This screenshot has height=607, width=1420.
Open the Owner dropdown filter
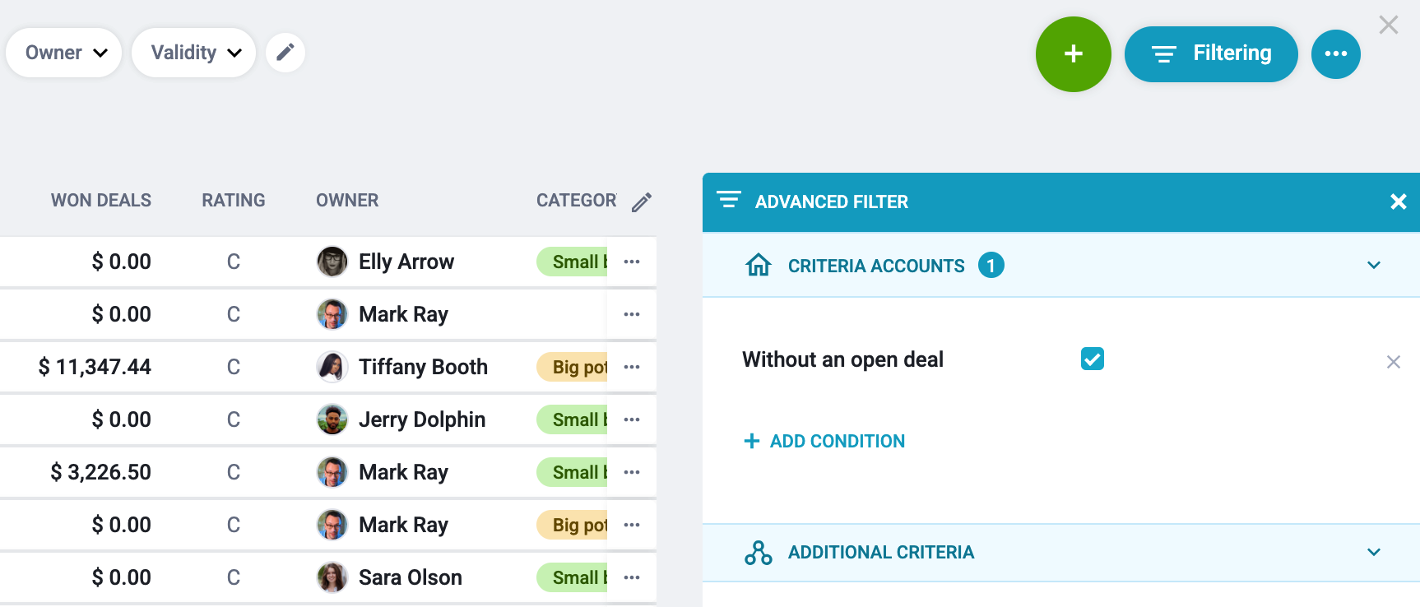coord(64,53)
